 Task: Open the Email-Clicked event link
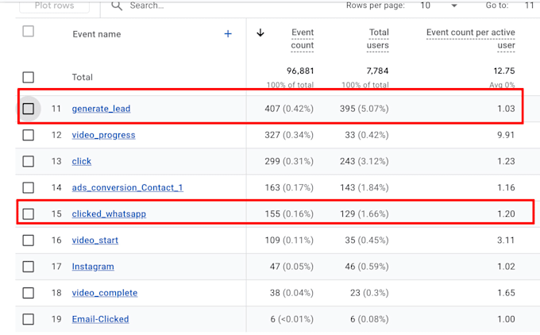[100, 319]
